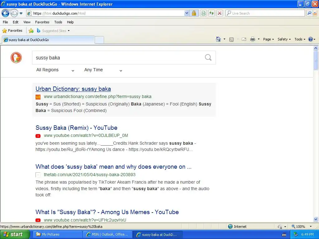Click YouTube favicon beside Sussy Baka Remix
The image size is (319, 239).
[x=38, y=136]
